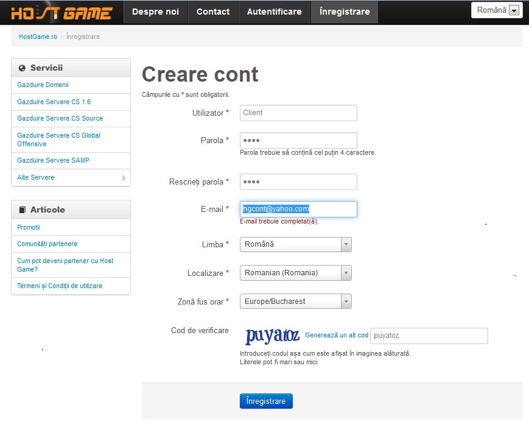Click the Înregistrare breadcrumb text

(x=83, y=37)
